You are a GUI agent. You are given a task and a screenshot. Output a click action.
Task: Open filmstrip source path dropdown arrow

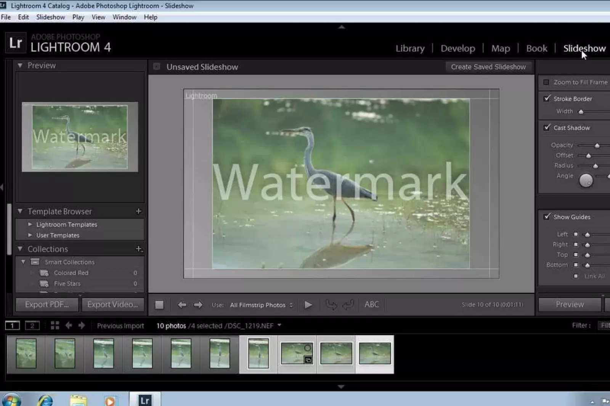click(x=279, y=325)
